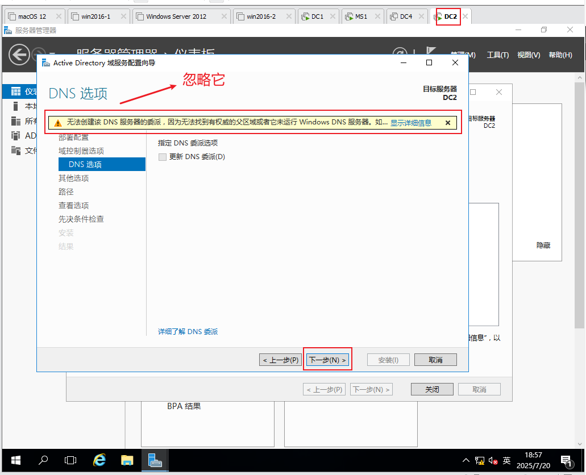
Task: Click the notifications flag icon in Server Manager
Action: (x=431, y=52)
